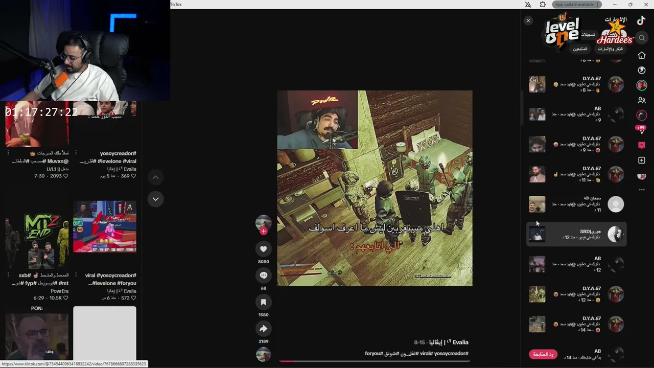Viewport: 654px width, 368px height.
Task: Open the video thumbnail in سبحان الله notification
Action: click(537, 204)
